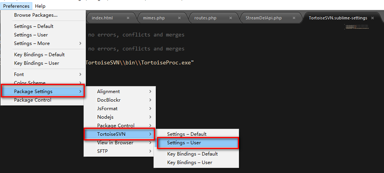Image resolution: width=384 pixels, height=173 pixels.
Task: Select Browse Packages... in the Preferences menu
Action: pyautogui.click(x=36, y=15)
